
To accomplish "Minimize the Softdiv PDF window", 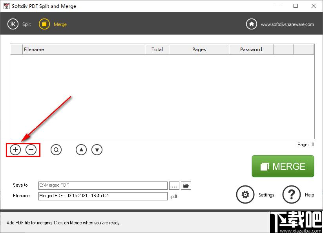I will (278, 6).
